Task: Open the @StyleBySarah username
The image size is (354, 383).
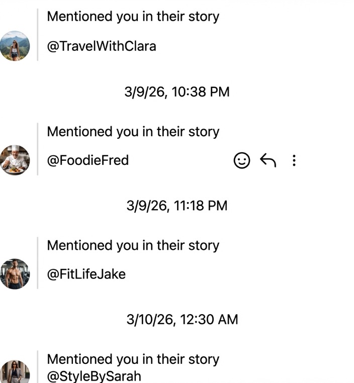Action: [94, 376]
